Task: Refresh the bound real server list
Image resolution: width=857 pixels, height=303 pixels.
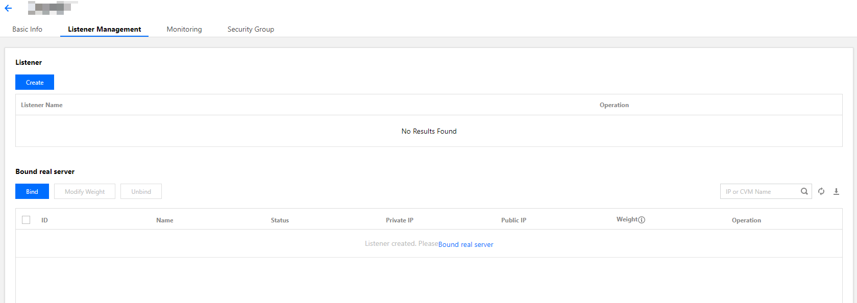Action: (x=821, y=191)
